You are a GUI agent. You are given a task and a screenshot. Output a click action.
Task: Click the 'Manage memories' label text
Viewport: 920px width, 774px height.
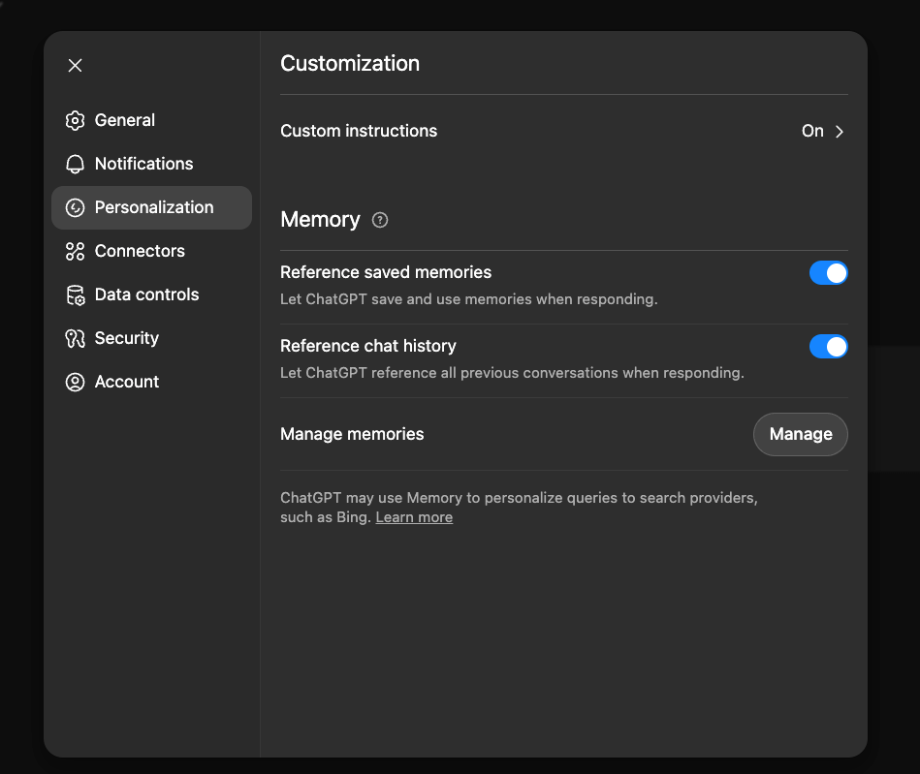(x=352, y=434)
